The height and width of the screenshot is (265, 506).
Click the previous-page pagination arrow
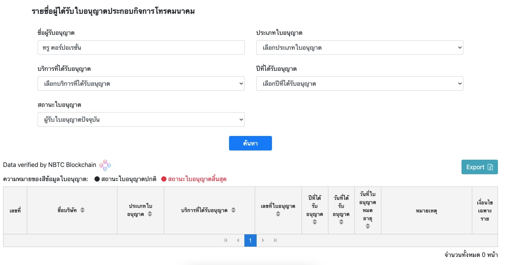(238, 240)
